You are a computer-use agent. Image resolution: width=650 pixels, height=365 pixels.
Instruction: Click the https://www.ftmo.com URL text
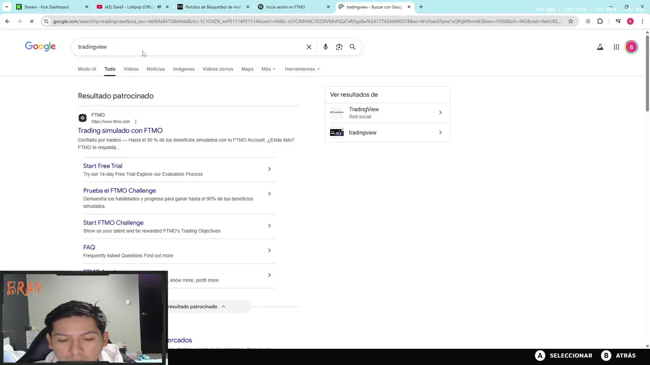coord(111,122)
